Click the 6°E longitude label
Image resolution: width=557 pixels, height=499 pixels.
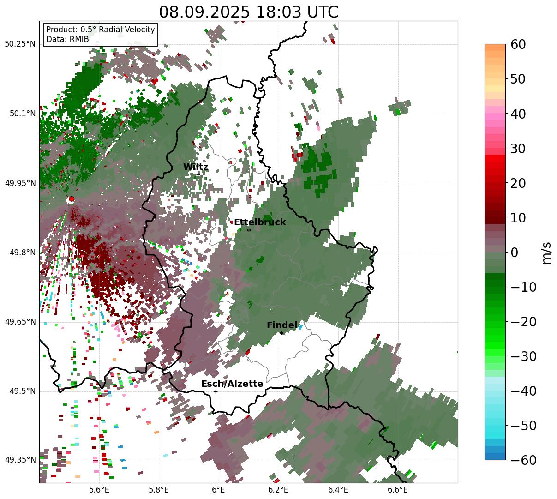[x=218, y=490]
